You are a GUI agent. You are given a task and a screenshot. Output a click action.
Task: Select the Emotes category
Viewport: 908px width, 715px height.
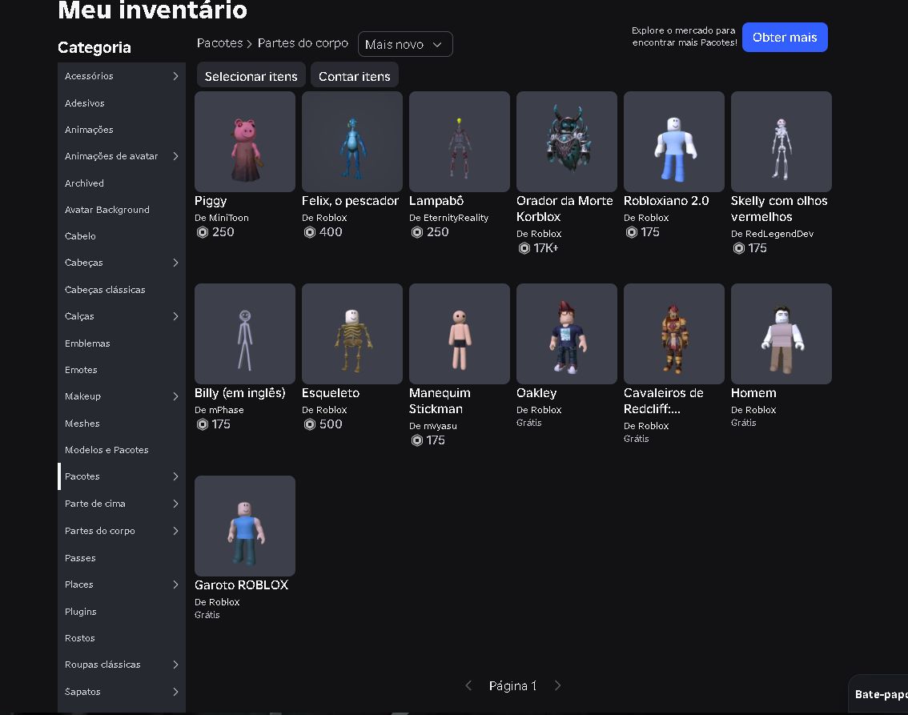(x=122, y=370)
